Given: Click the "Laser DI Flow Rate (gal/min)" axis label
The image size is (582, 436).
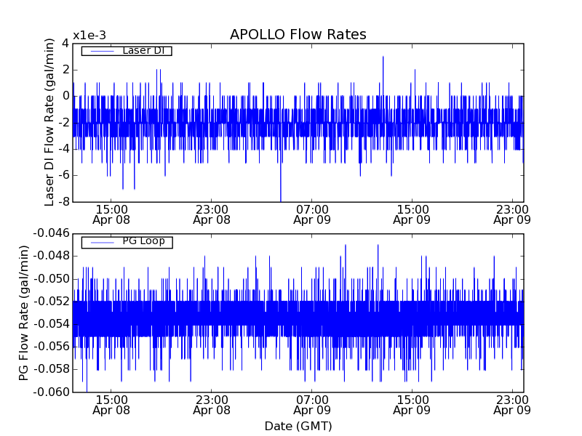Looking at the screenshot, I should 49,122.
